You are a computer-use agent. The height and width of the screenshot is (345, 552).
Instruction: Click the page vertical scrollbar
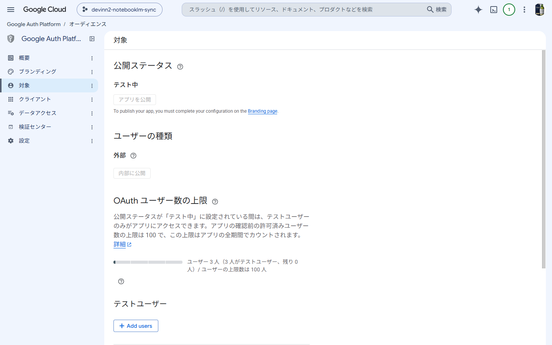(x=544, y=159)
